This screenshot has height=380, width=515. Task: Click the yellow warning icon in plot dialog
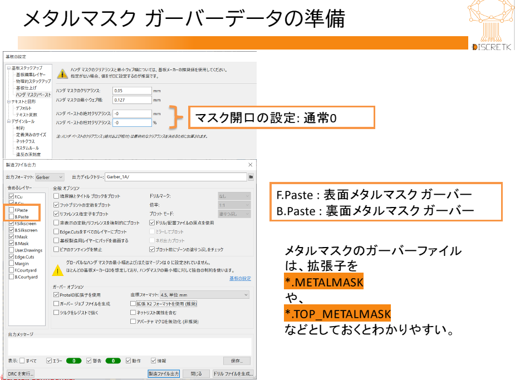[x=58, y=270]
